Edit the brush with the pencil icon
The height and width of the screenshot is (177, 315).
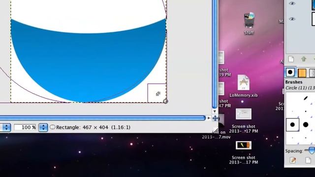coord(293,160)
